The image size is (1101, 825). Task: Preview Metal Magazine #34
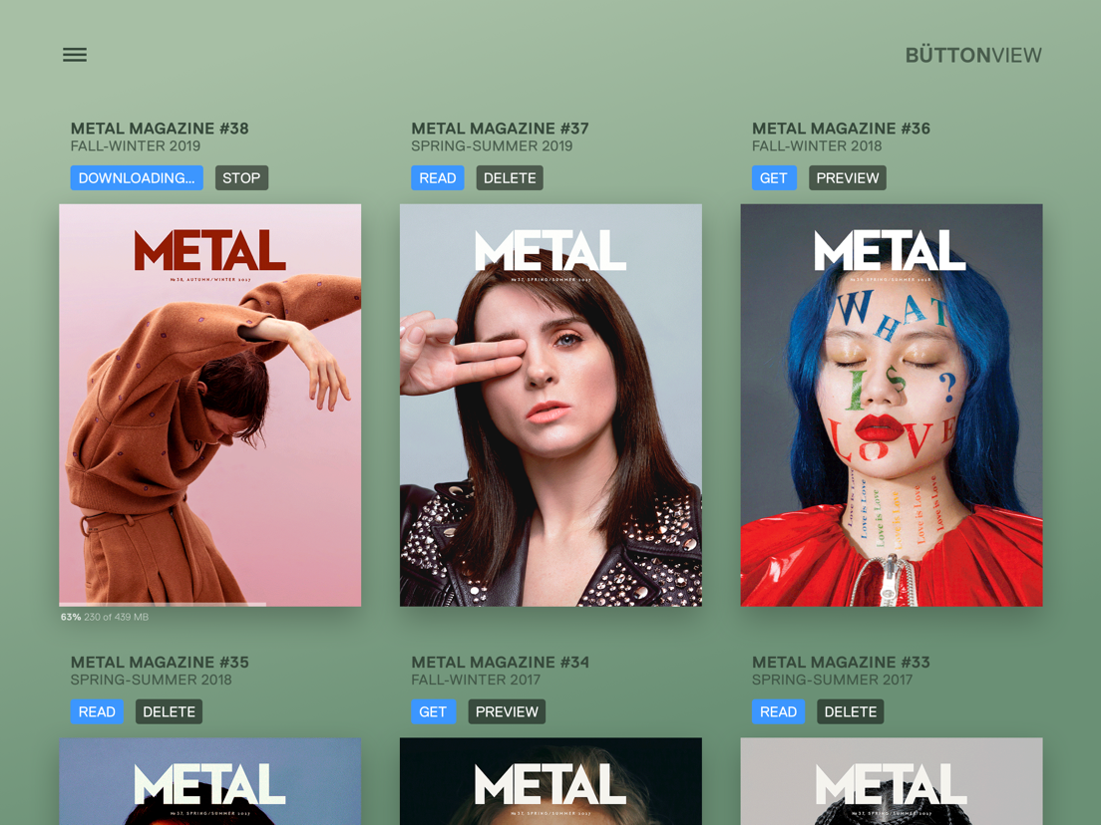(507, 711)
